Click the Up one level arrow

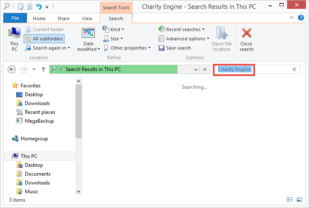click(x=43, y=69)
